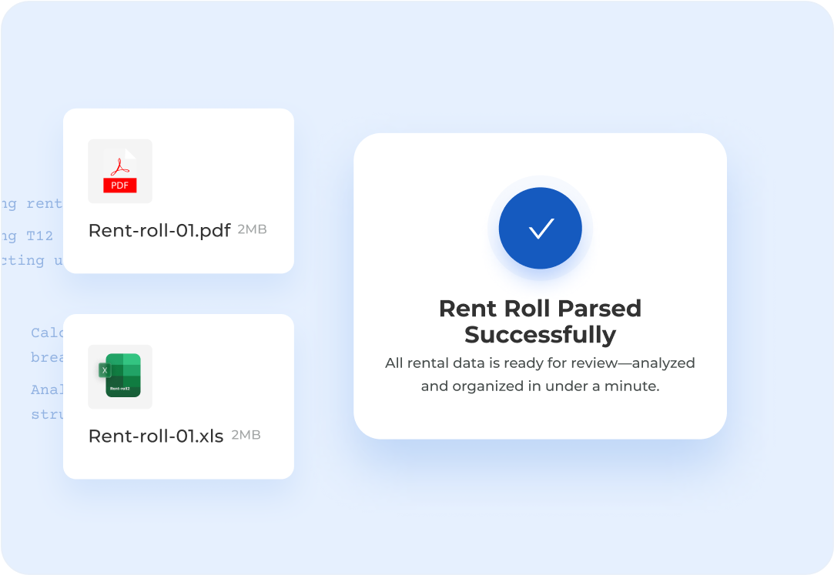Click the 'Calc' background code text
The image size is (834, 575).
point(47,333)
